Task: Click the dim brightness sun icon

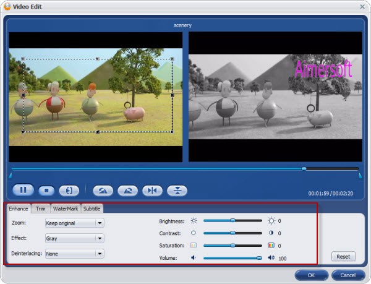Action: tap(194, 221)
